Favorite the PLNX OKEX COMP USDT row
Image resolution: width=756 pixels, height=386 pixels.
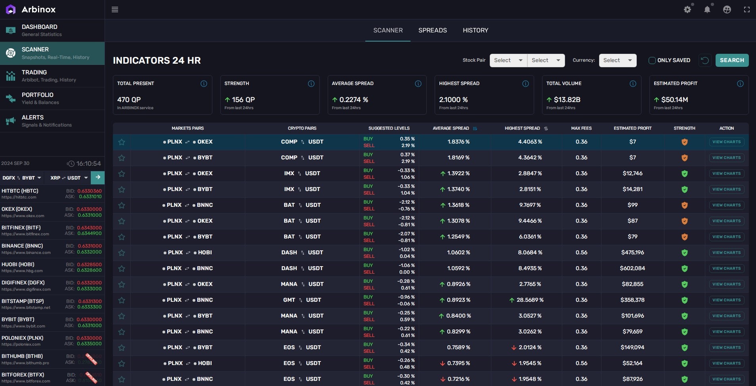(122, 142)
